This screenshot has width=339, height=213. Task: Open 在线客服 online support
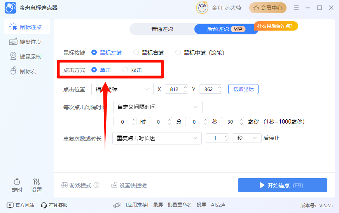[54, 205]
